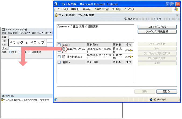Click the file sharing folder icon beside ファイル共有 - ファイル選択

pyautogui.click(x=56, y=15)
